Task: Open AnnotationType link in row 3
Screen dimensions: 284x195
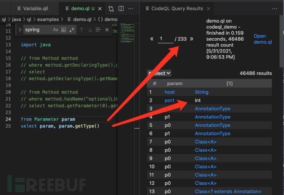Action: 213,109
